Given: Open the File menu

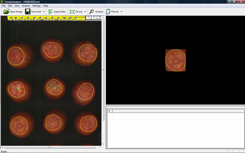Looking at the screenshot, I should (x=4, y=6).
